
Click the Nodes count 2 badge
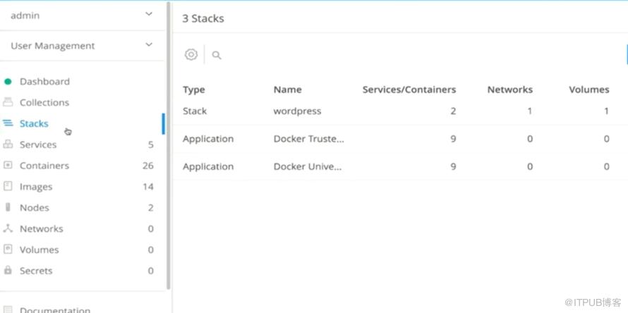[x=150, y=207]
